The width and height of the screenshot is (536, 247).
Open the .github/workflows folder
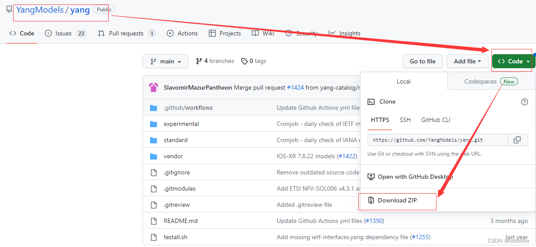188,108
